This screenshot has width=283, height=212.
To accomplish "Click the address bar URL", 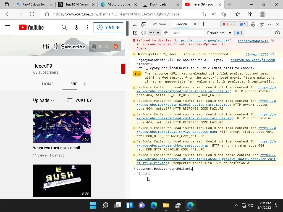I will pyautogui.click(x=116, y=14).
